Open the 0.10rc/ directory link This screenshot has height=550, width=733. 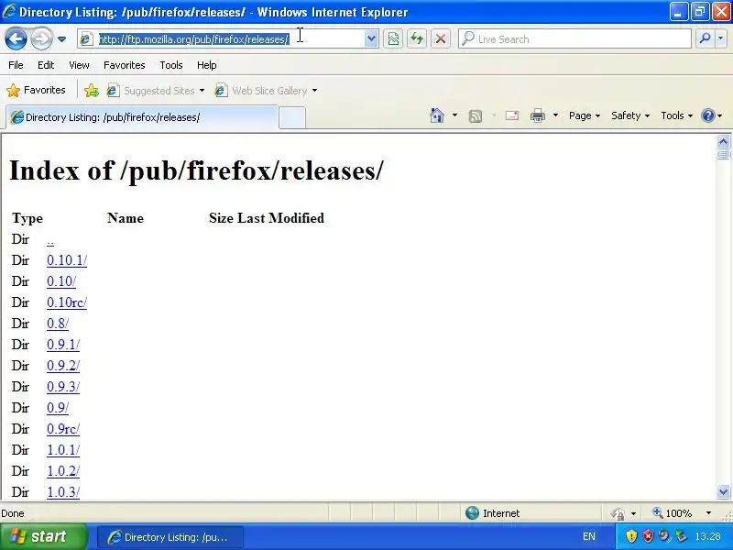click(67, 302)
